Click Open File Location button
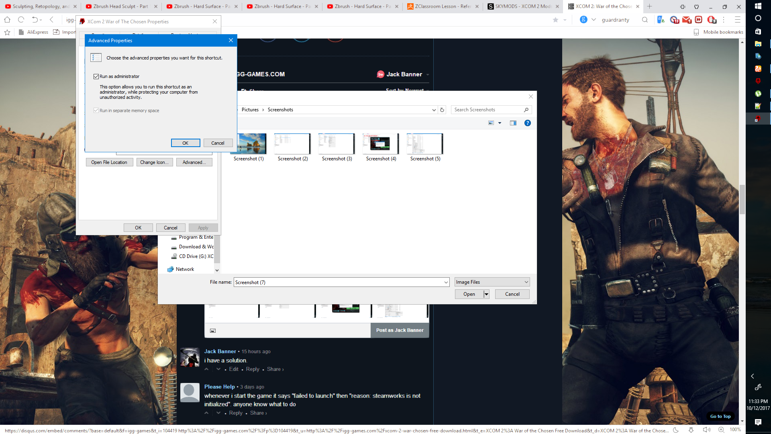The width and height of the screenshot is (771, 434). 109,162
